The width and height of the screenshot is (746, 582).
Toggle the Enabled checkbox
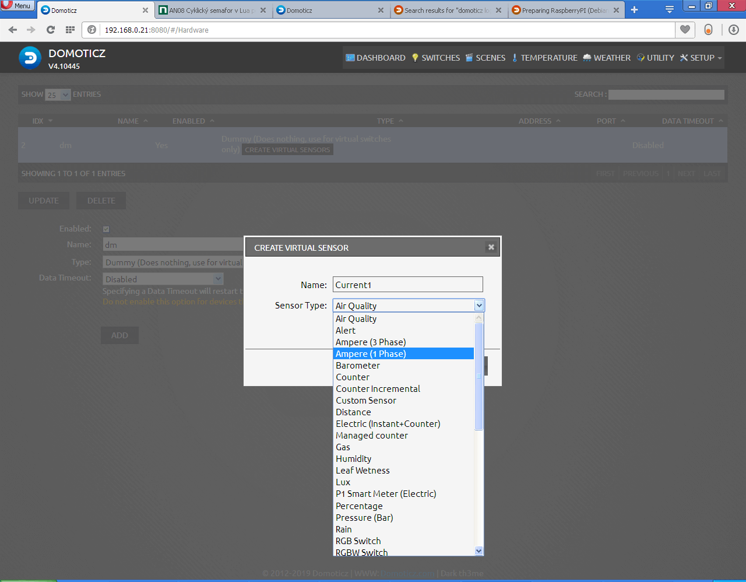[106, 229]
